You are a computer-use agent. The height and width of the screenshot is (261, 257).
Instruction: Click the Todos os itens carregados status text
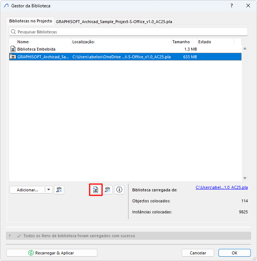coord(79,236)
